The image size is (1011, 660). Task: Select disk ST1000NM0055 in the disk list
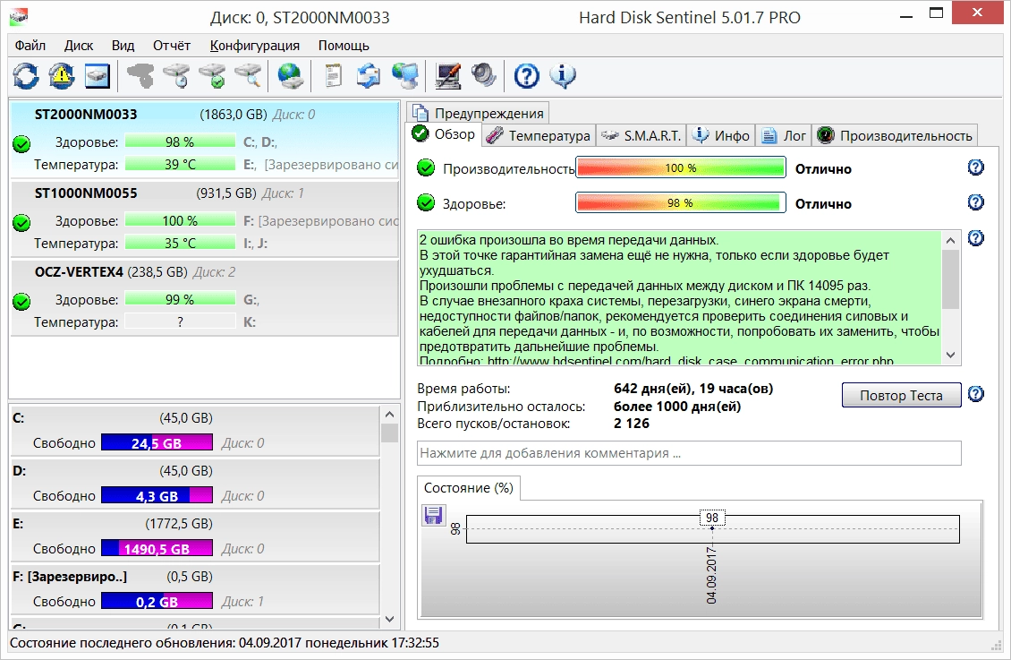click(204, 219)
